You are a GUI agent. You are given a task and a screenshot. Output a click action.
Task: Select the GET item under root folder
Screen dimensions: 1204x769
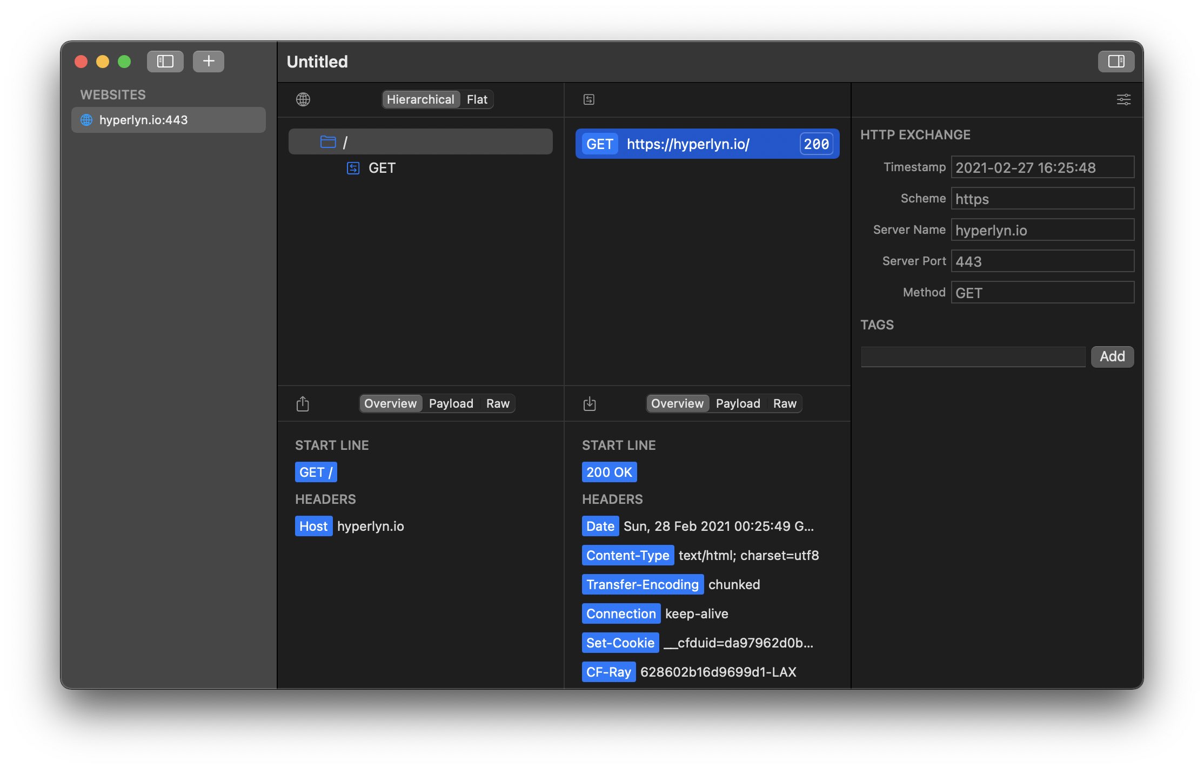tap(382, 168)
